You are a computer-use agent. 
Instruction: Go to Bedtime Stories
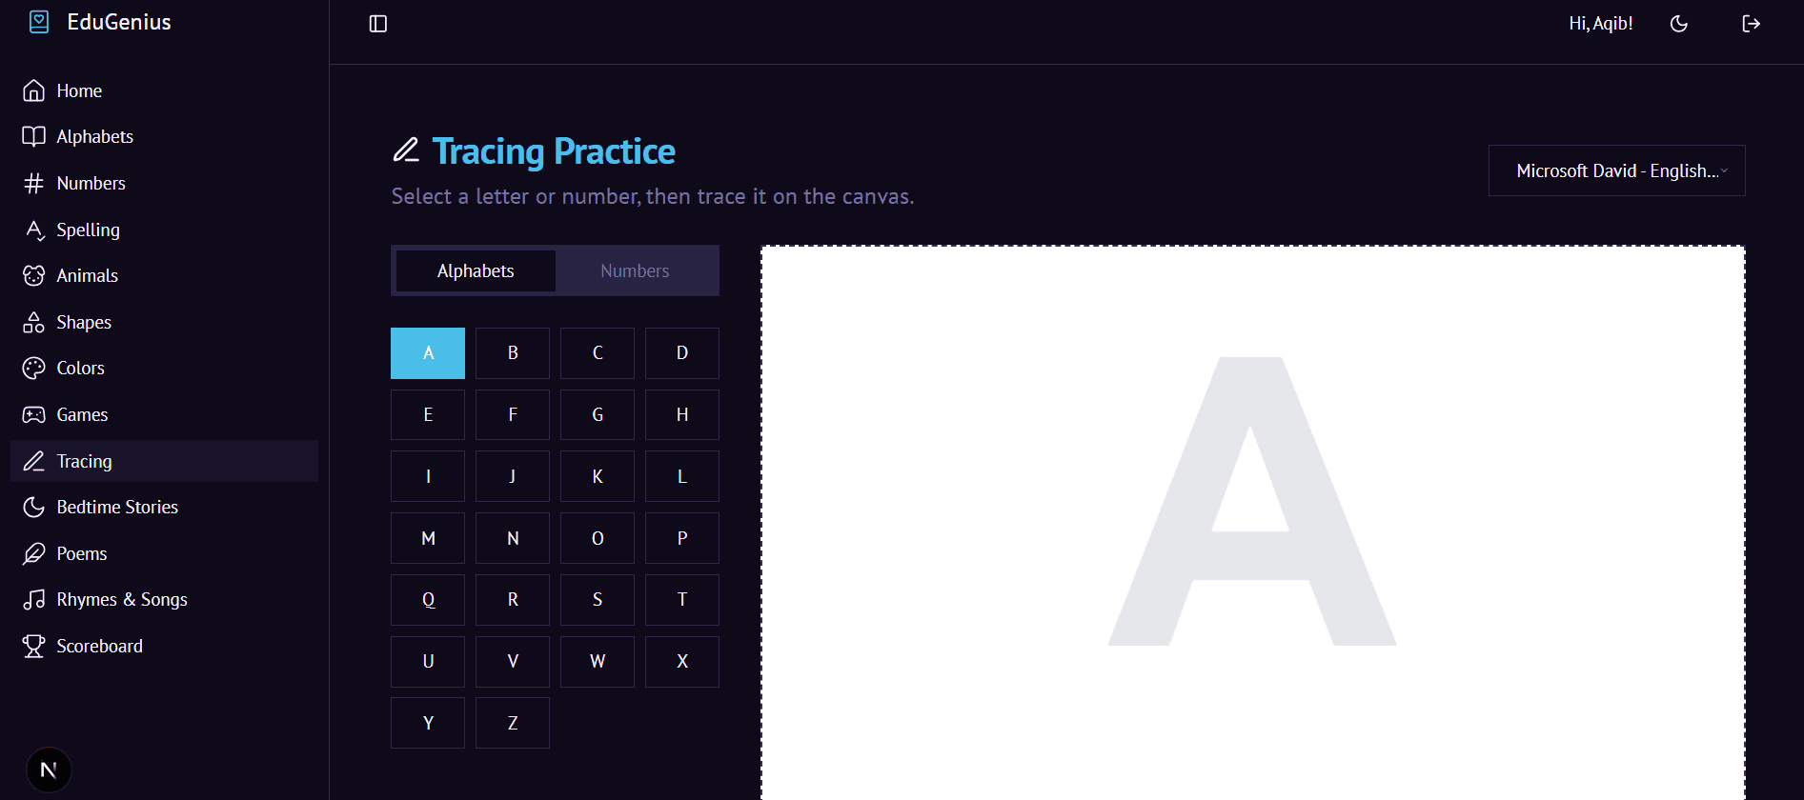click(x=117, y=508)
